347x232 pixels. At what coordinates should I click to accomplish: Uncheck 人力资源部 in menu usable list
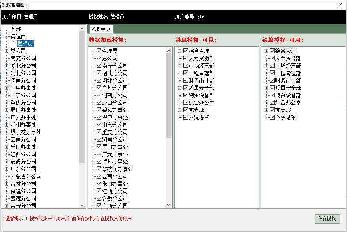coord(272,58)
